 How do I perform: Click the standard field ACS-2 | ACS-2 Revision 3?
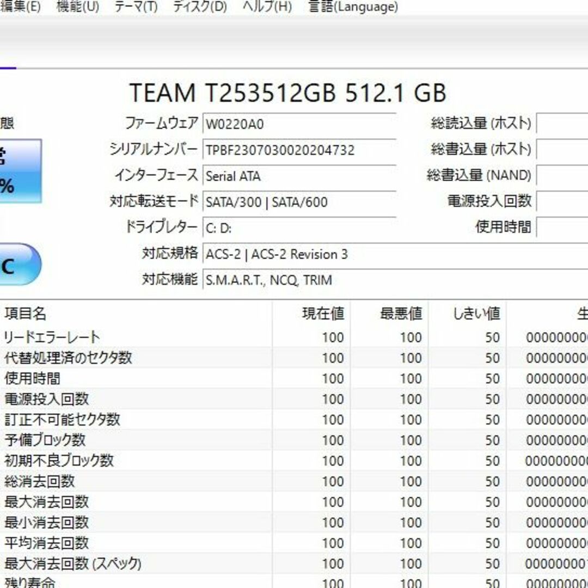395,254
